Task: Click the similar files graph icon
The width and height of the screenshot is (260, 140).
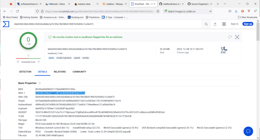Action: point(237,37)
